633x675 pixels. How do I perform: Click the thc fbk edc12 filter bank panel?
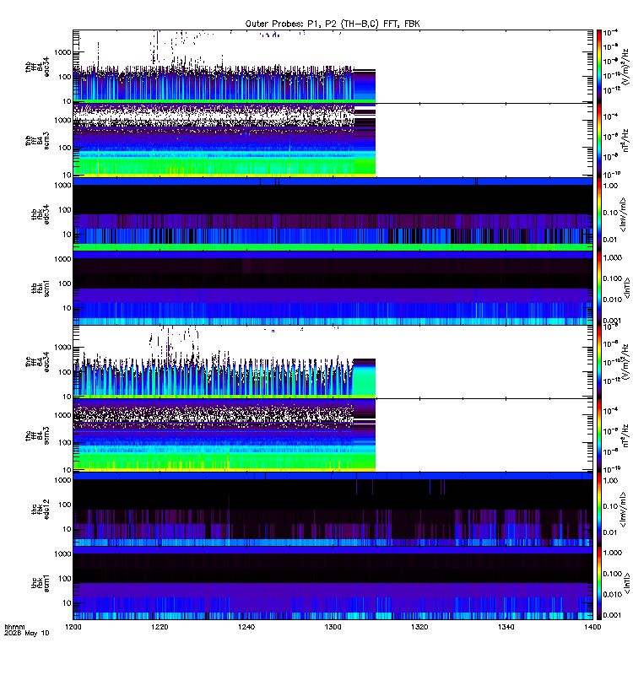[333, 509]
